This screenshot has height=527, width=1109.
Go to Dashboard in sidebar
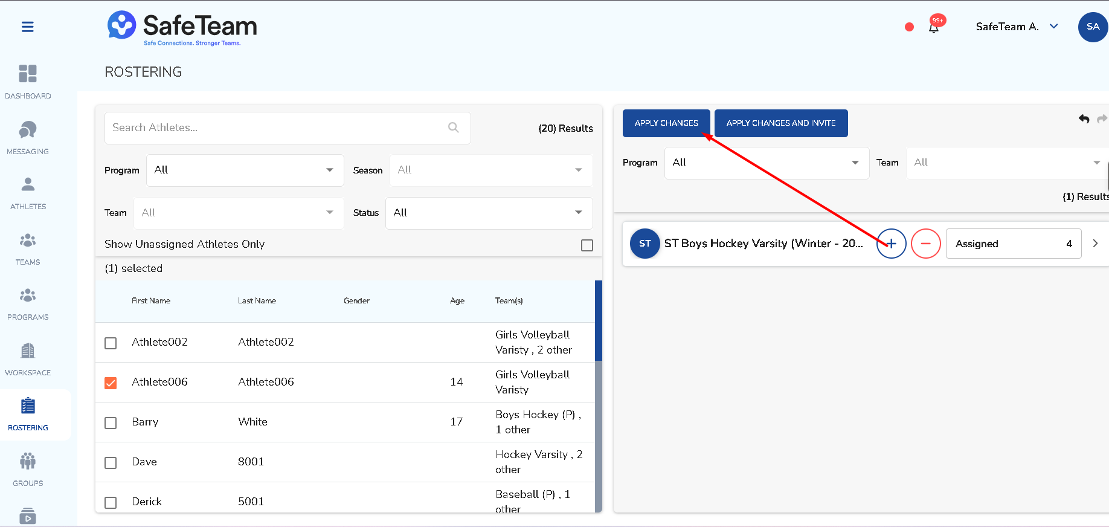(x=28, y=82)
